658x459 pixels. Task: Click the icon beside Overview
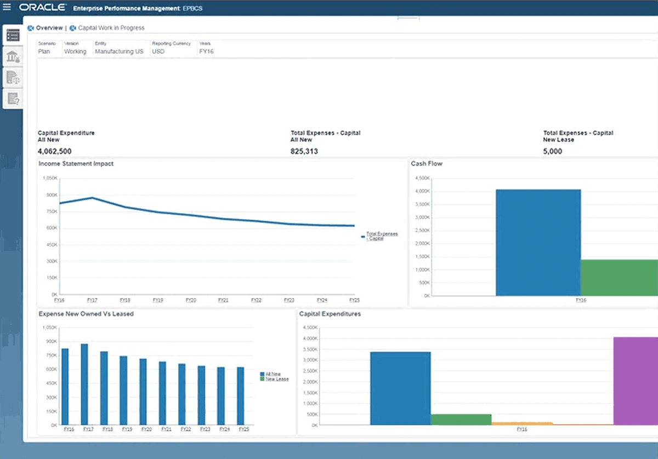(x=31, y=28)
